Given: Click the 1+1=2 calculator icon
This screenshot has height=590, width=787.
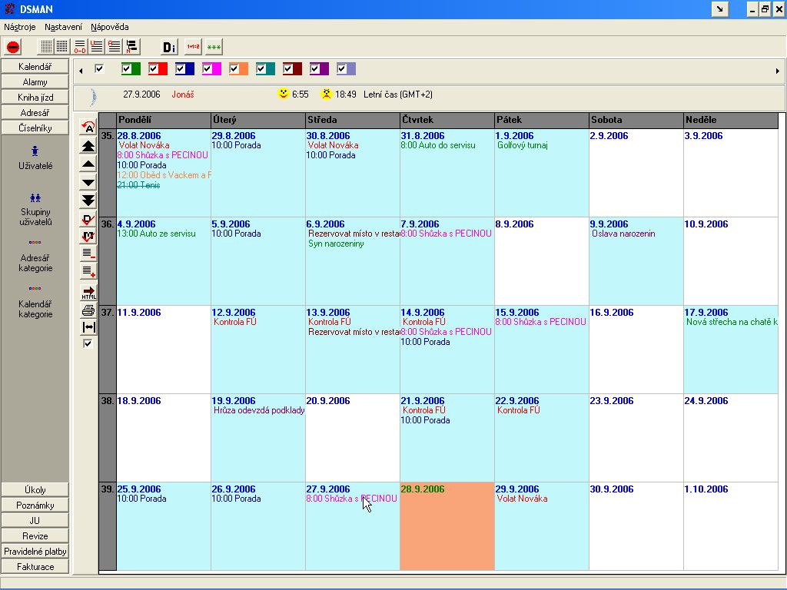Looking at the screenshot, I should pos(193,47).
